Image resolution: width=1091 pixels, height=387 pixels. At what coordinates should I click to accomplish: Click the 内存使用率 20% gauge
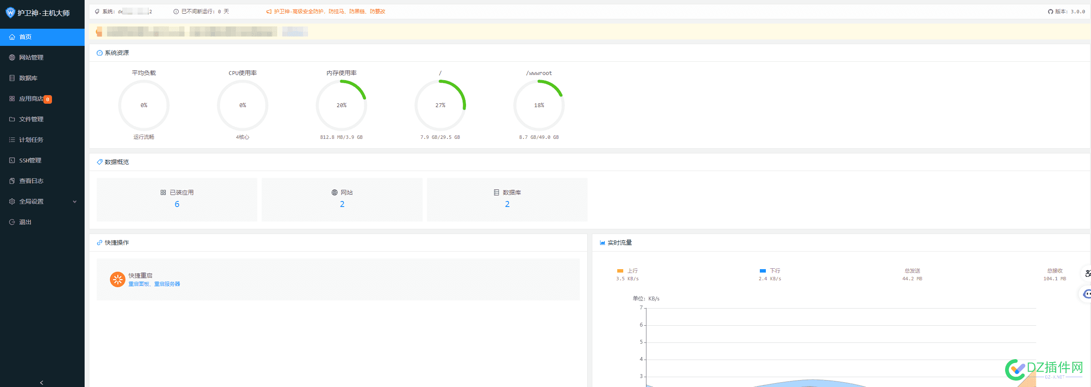[x=341, y=105]
